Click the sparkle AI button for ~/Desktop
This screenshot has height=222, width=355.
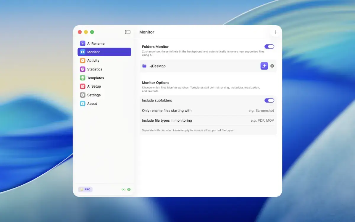[x=264, y=66]
